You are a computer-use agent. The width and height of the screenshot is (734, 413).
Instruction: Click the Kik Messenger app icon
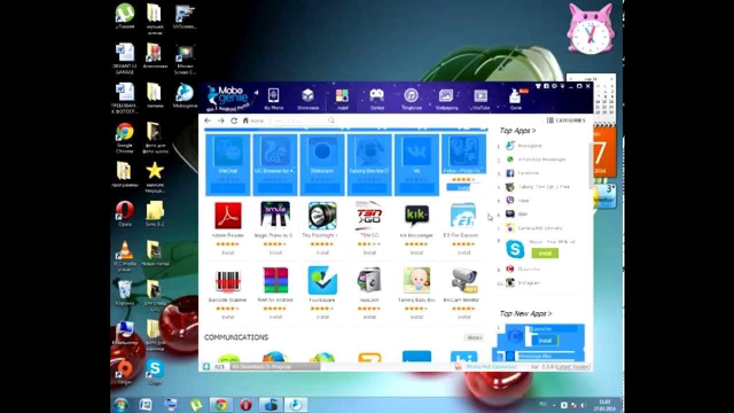point(416,215)
